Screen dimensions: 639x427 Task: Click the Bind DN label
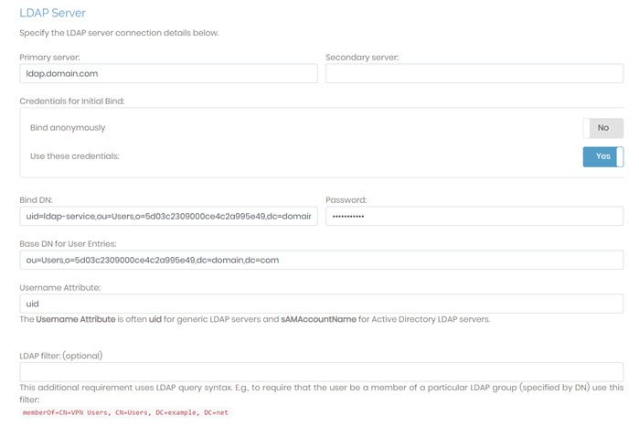[x=39, y=199]
